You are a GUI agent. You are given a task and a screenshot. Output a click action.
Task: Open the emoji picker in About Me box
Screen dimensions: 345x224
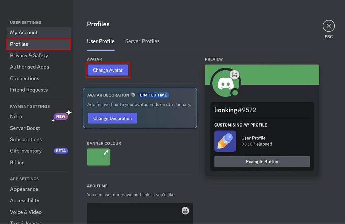tap(185, 211)
